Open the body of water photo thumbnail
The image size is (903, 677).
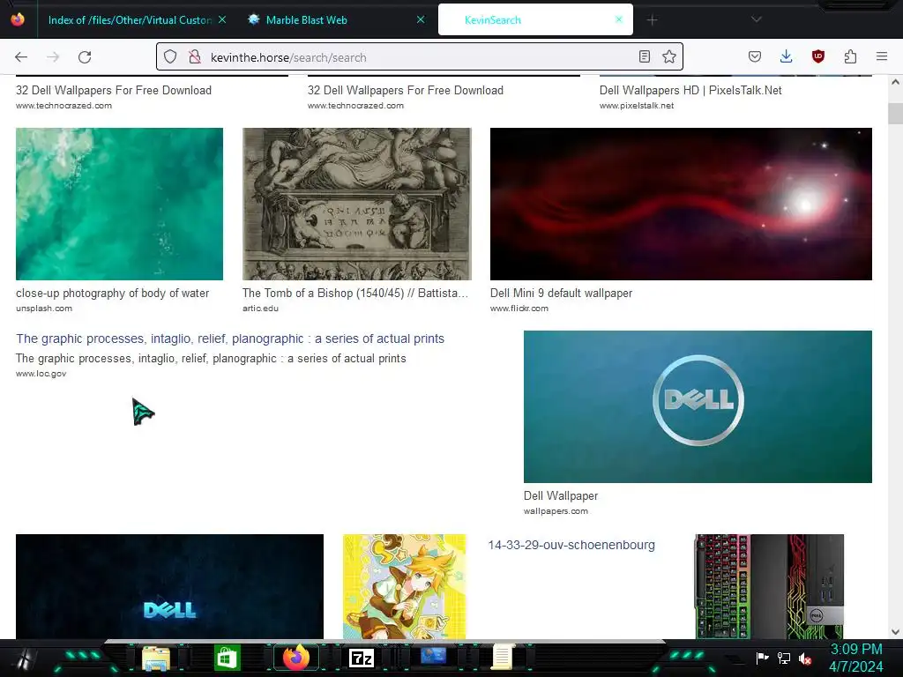[x=119, y=204]
